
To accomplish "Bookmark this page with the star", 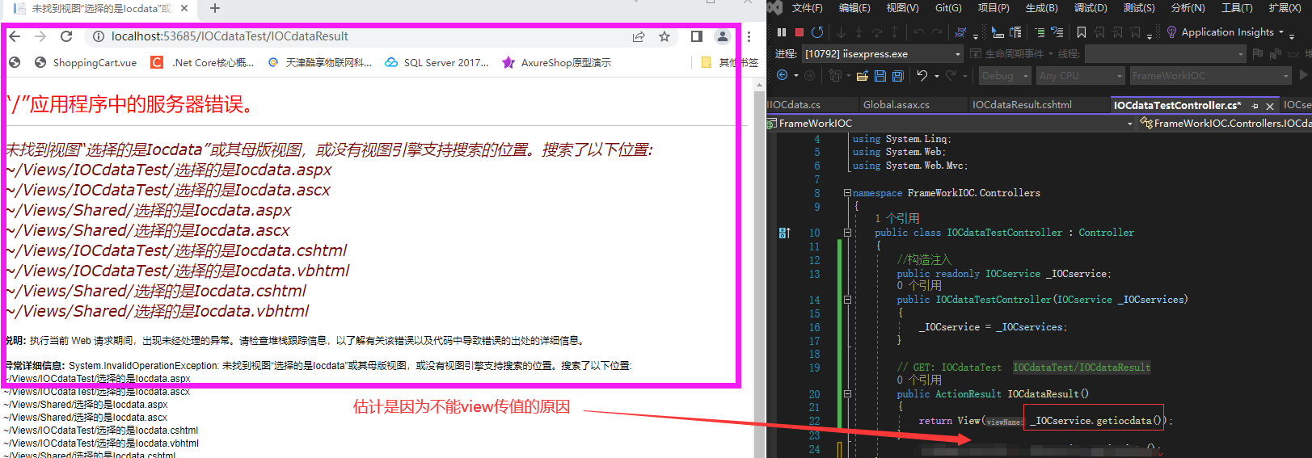I will [664, 36].
